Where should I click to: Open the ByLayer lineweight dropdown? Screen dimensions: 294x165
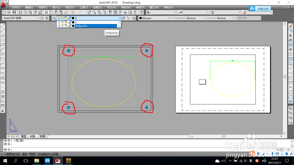233,18
